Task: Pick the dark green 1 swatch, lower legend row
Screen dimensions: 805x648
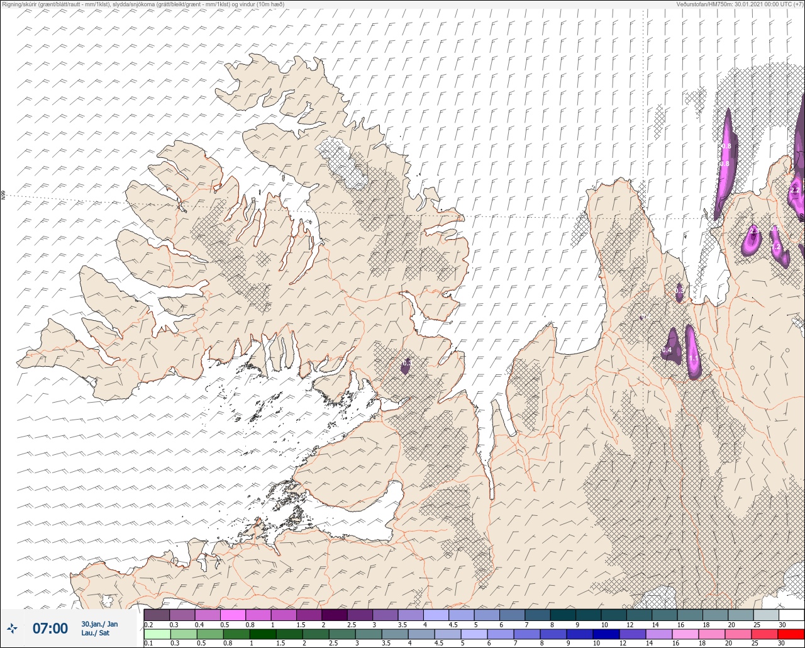Action: coord(262,634)
